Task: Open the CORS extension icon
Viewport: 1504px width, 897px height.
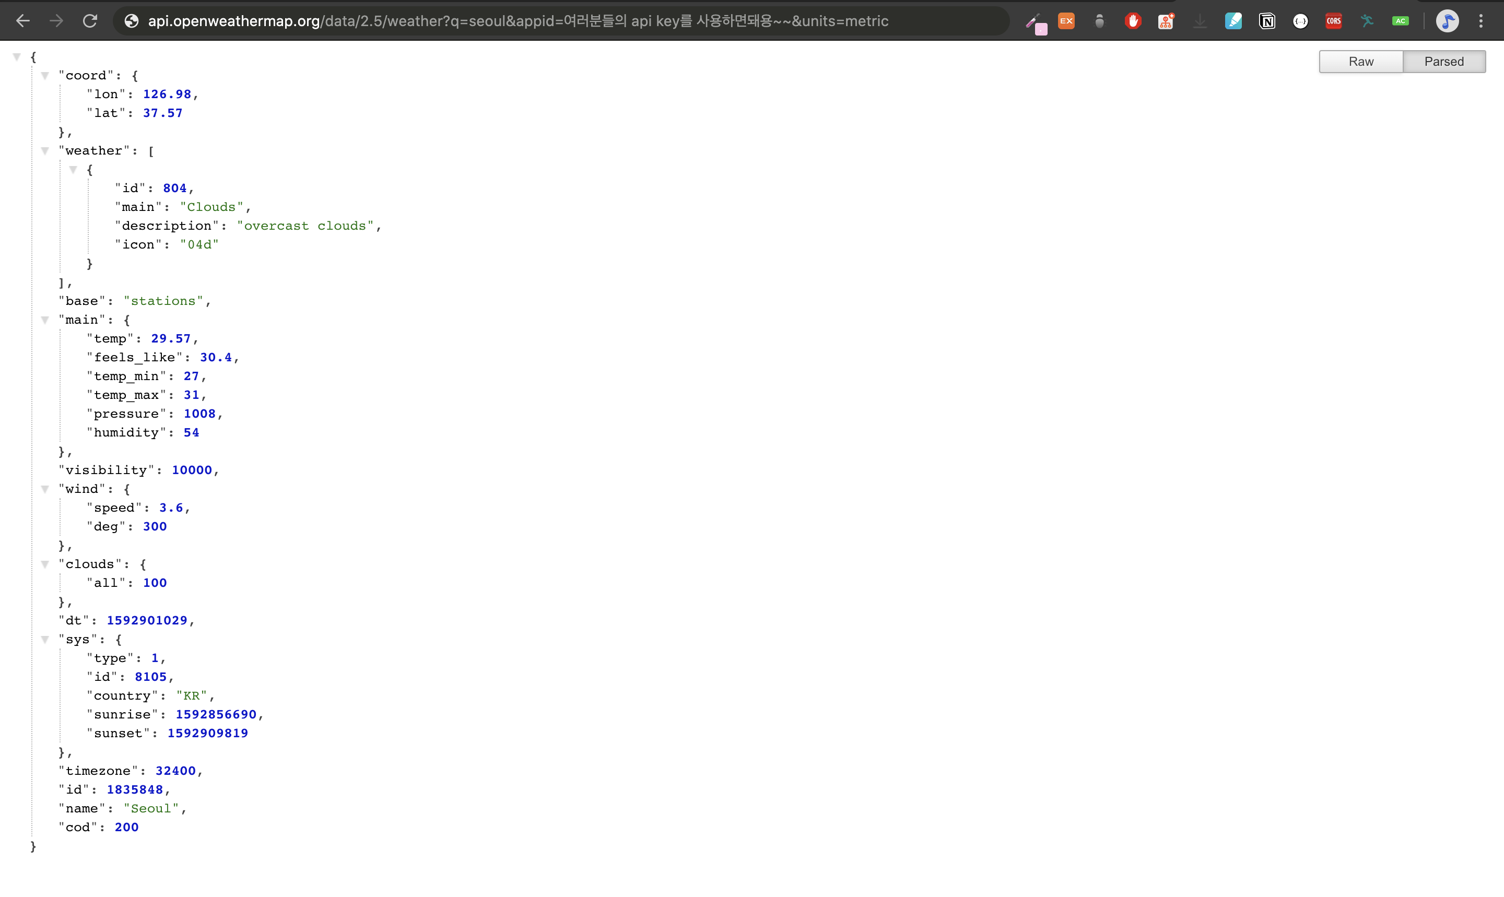Action: 1334,21
